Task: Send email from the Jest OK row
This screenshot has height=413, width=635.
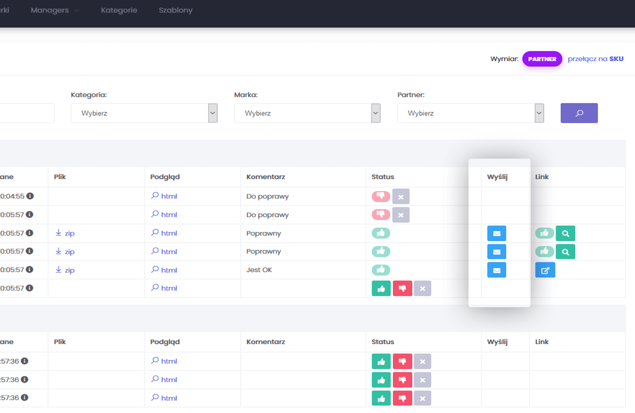Action: coord(497,270)
